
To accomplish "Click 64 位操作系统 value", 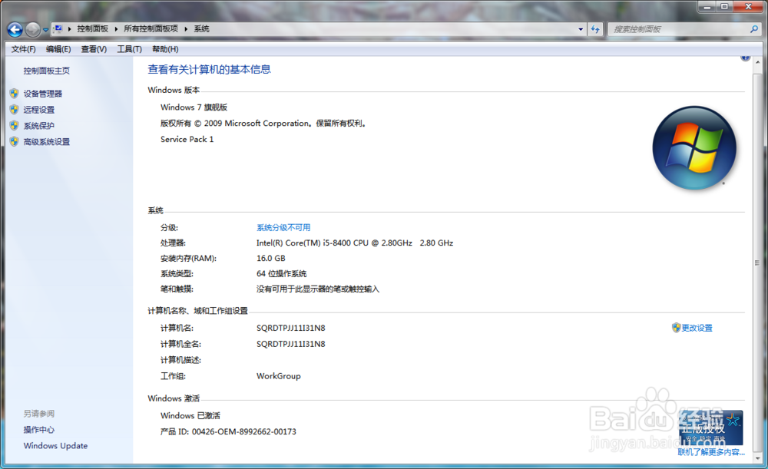I will (x=282, y=274).
